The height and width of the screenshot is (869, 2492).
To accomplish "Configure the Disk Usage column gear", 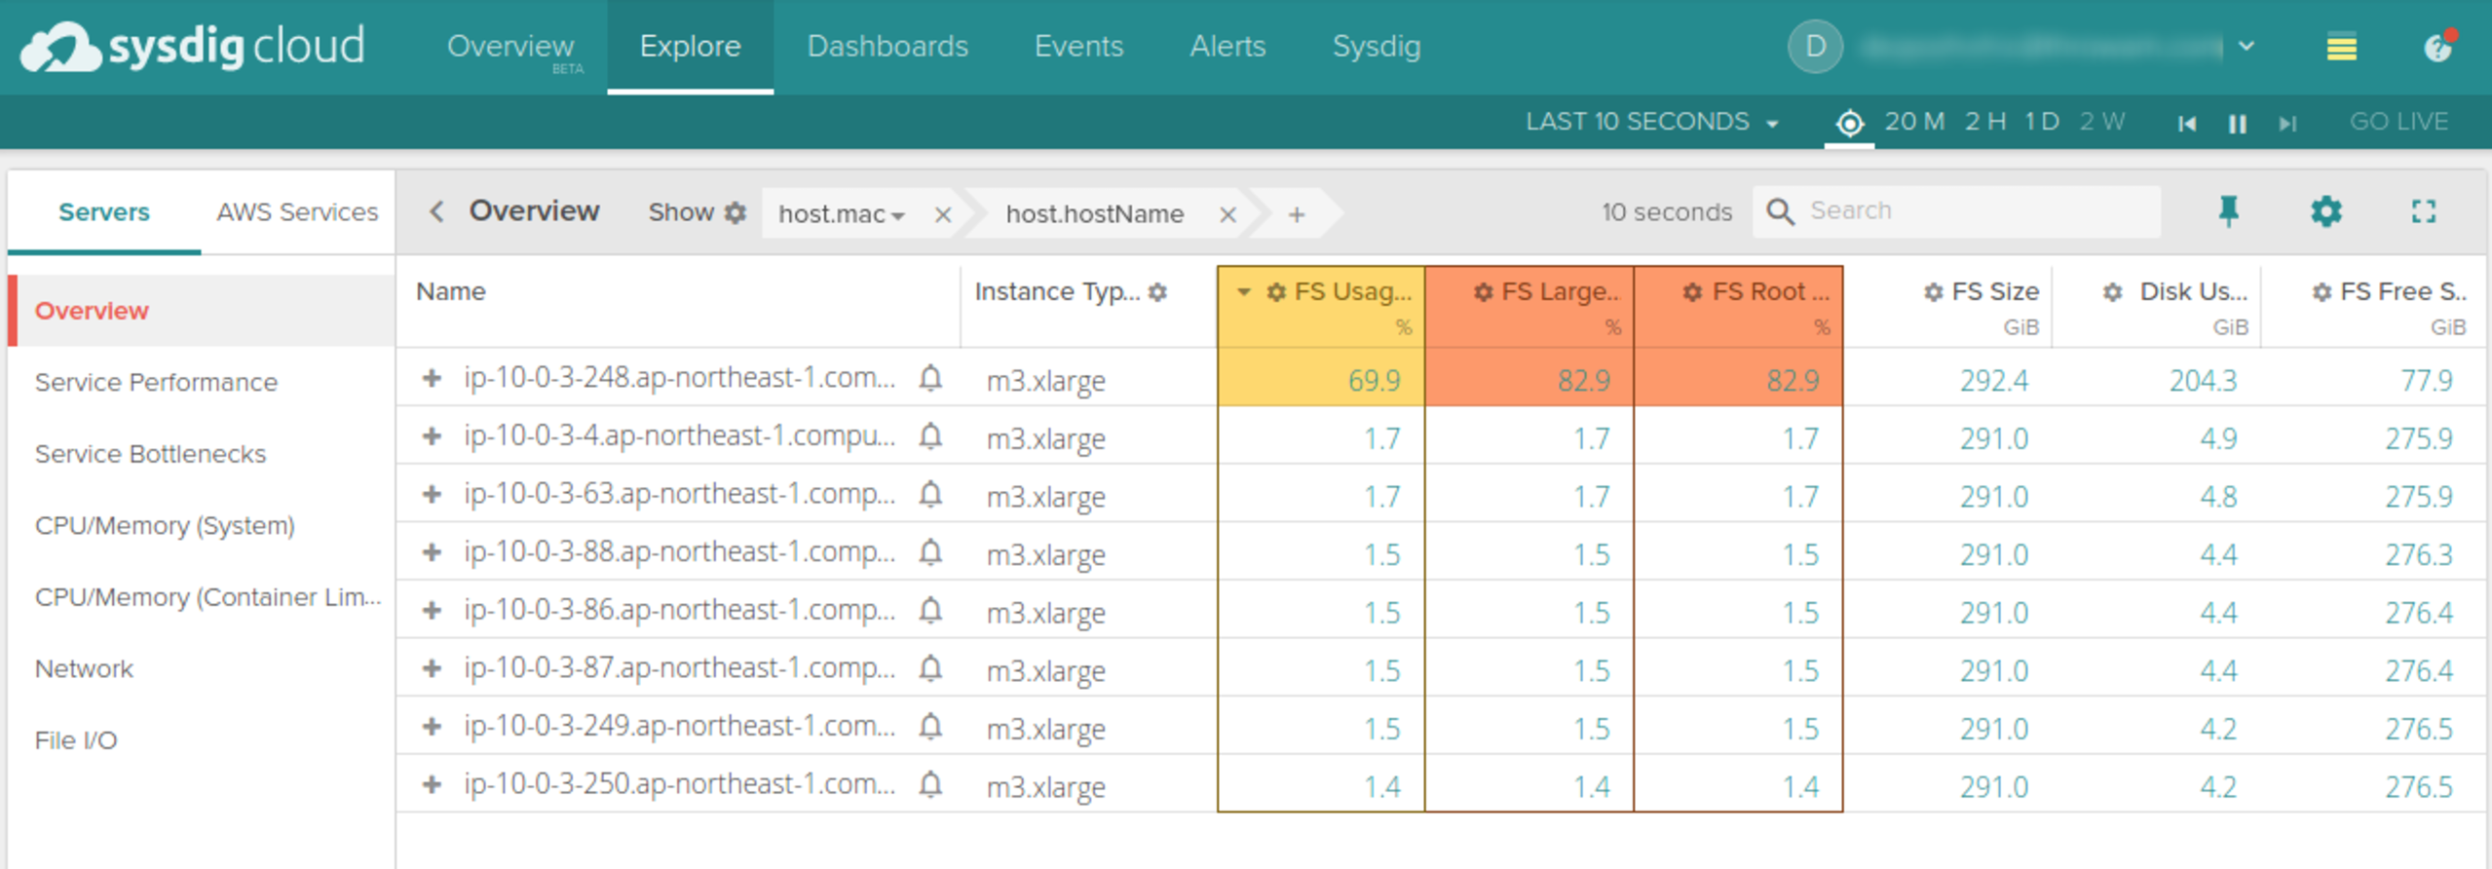I will 2112,292.
